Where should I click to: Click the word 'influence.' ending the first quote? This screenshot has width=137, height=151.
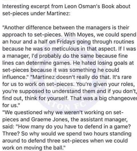15,77
